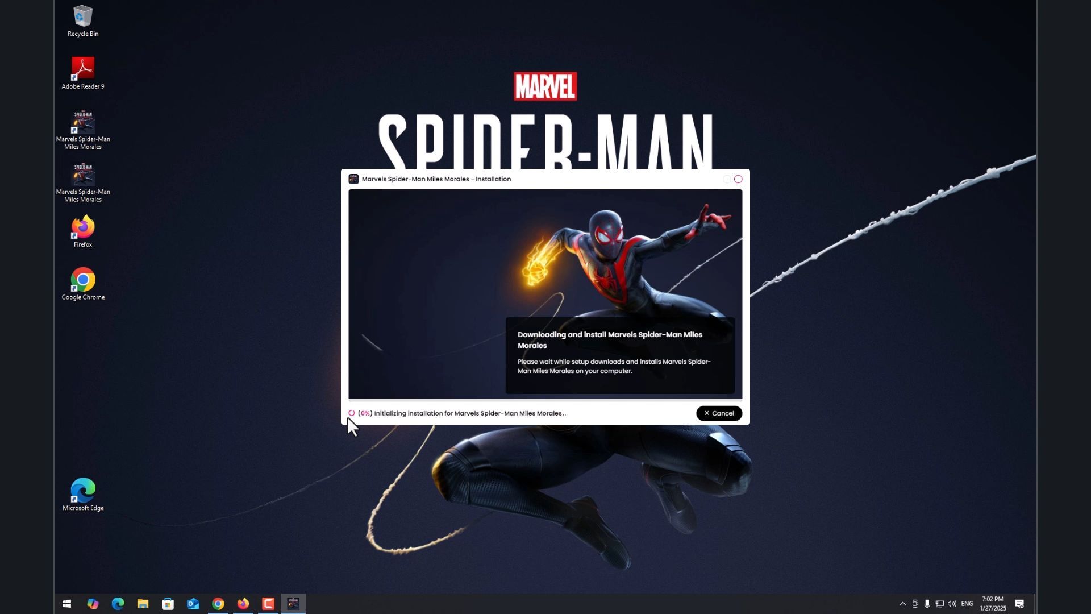Select the Firefox desktop shortcut
1091x614 pixels.
[83, 231]
